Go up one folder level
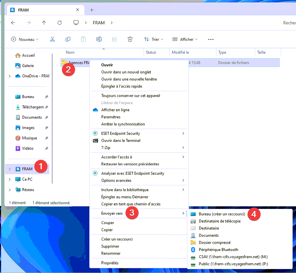This screenshot has width=296, height=273. 44,23
